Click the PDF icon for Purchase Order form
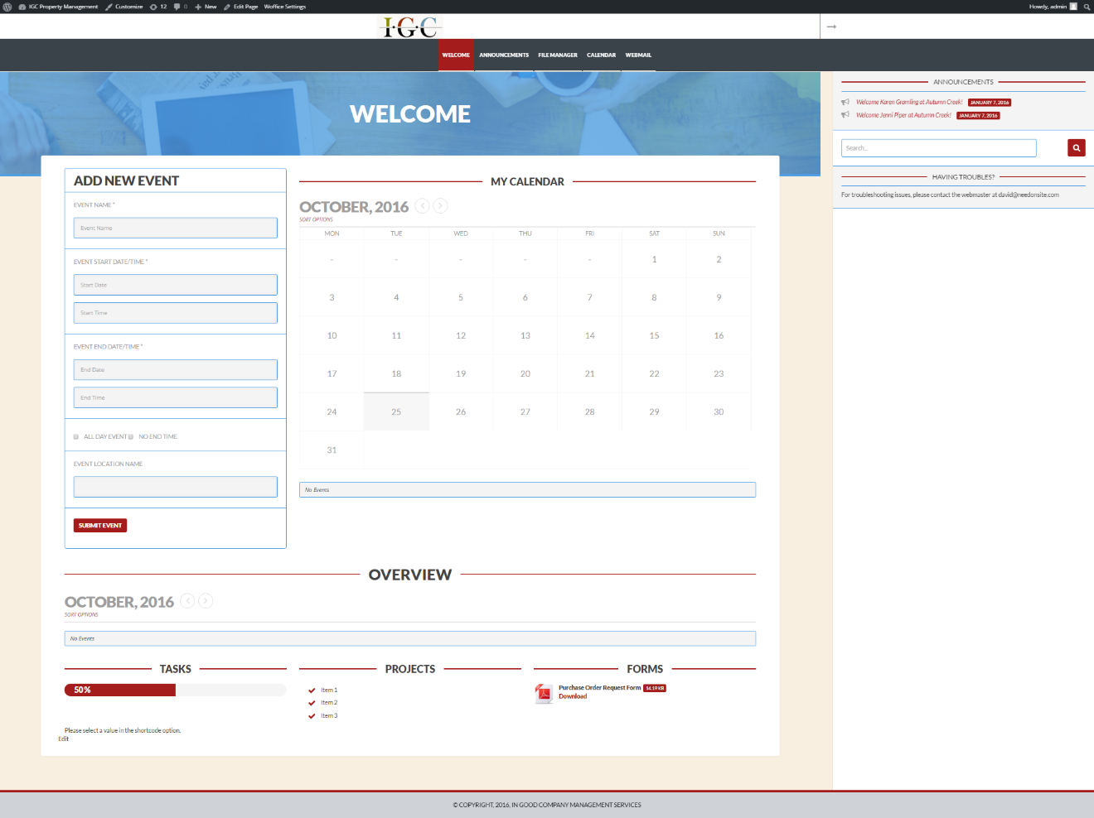Screen dimensions: 1094x818 click(544, 693)
